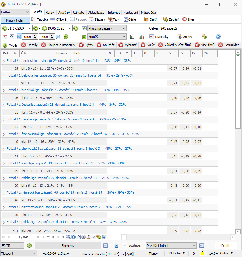Toggle green checkmark beside time range
This screenshot has width=242, height=257.
pyautogui.click(x=66, y=37)
